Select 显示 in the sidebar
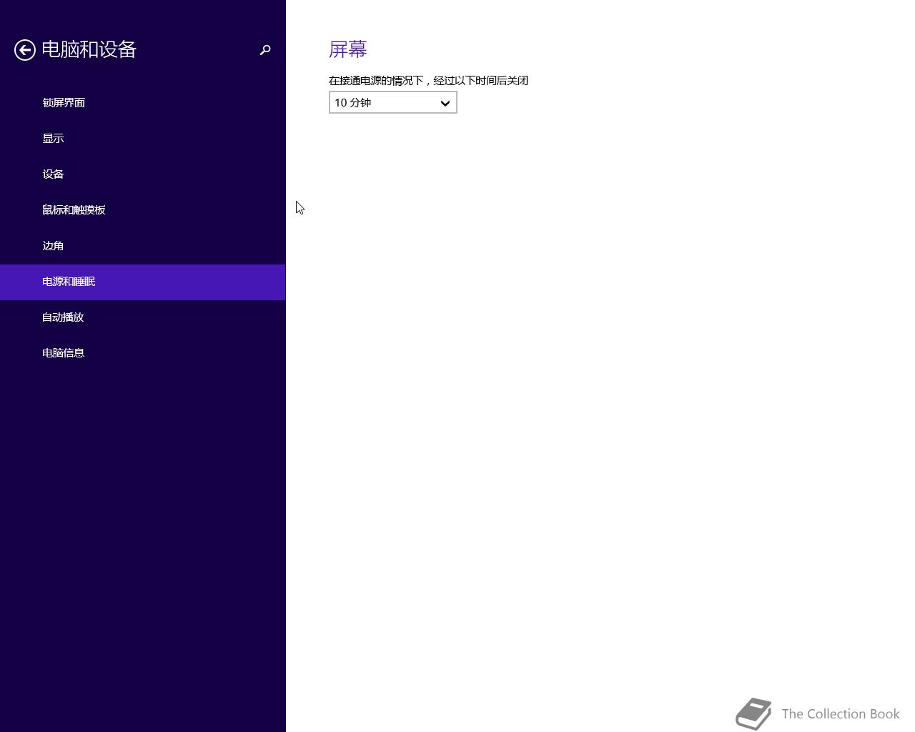Screen dimensions: 915x732 pyautogui.click(x=143, y=139)
